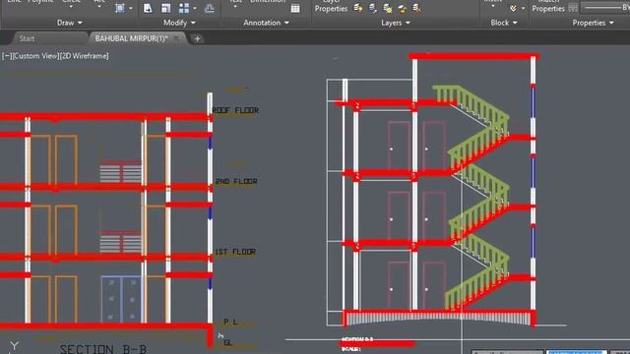Select the hatched foundation under the stair section
Viewport: 630px width, 354px height.
(438, 319)
